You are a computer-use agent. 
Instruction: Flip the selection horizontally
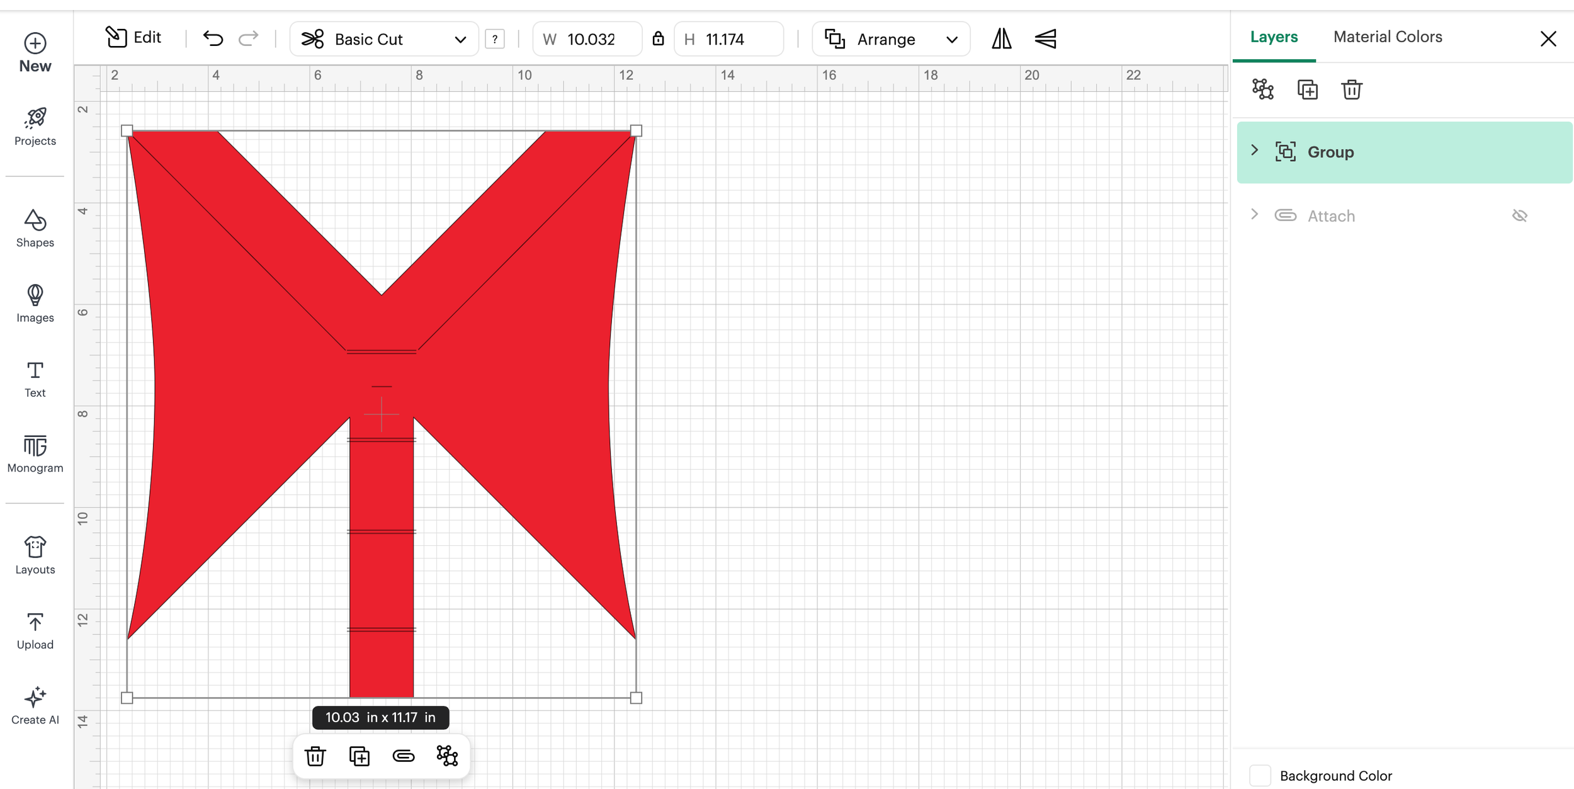(x=1001, y=39)
